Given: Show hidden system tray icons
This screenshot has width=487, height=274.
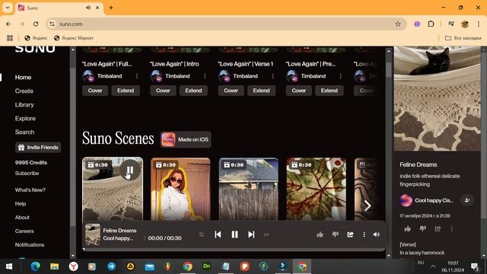Looking at the screenshot, I should click(433, 266).
